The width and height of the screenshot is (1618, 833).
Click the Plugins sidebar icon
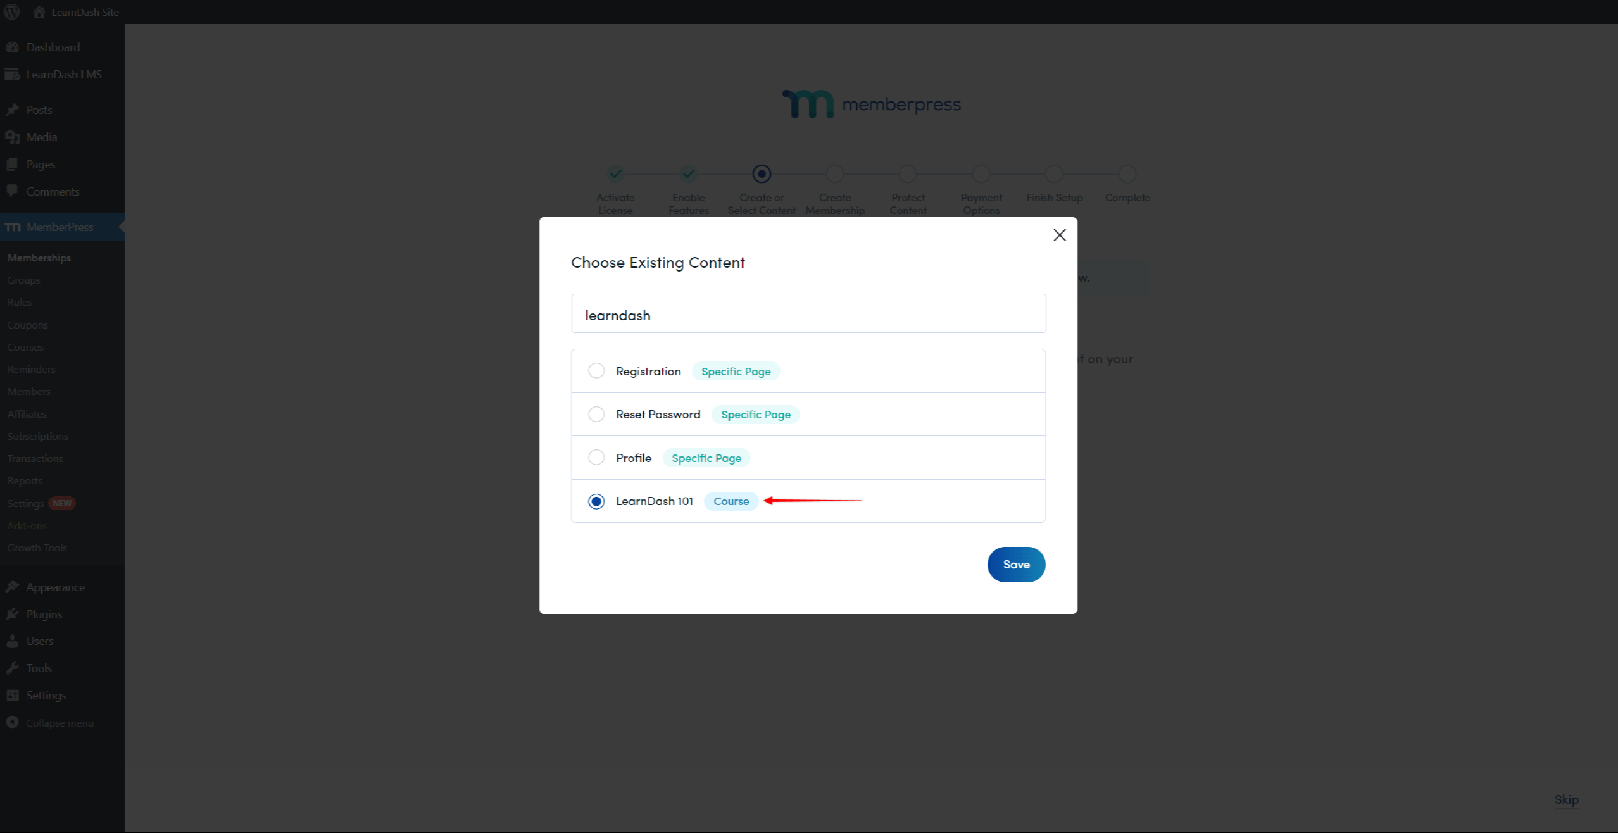tap(13, 614)
